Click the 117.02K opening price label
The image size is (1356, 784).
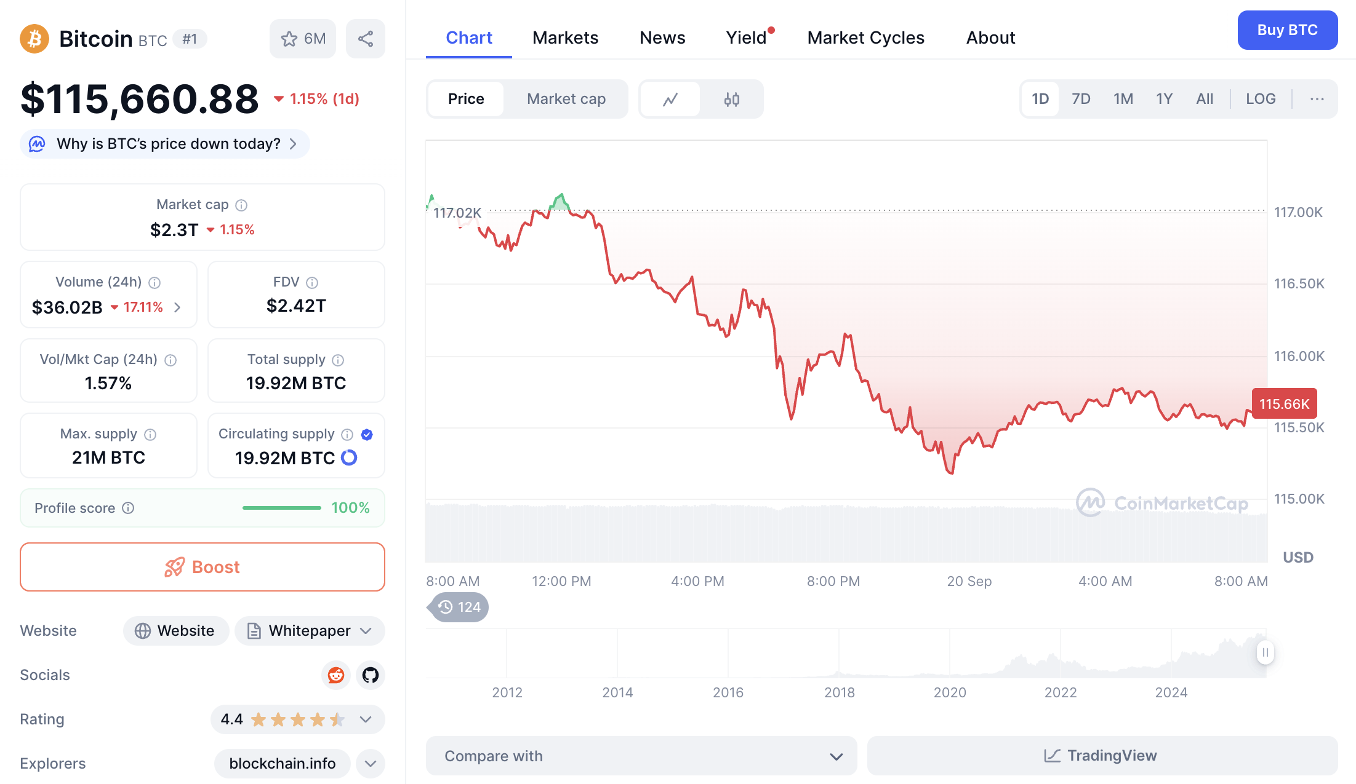click(457, 213)
